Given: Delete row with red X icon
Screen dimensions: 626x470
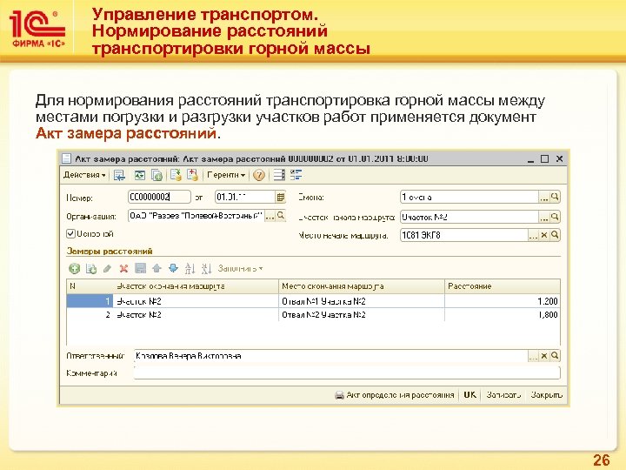Looking at the screenshot, I should tap(123, 269).
